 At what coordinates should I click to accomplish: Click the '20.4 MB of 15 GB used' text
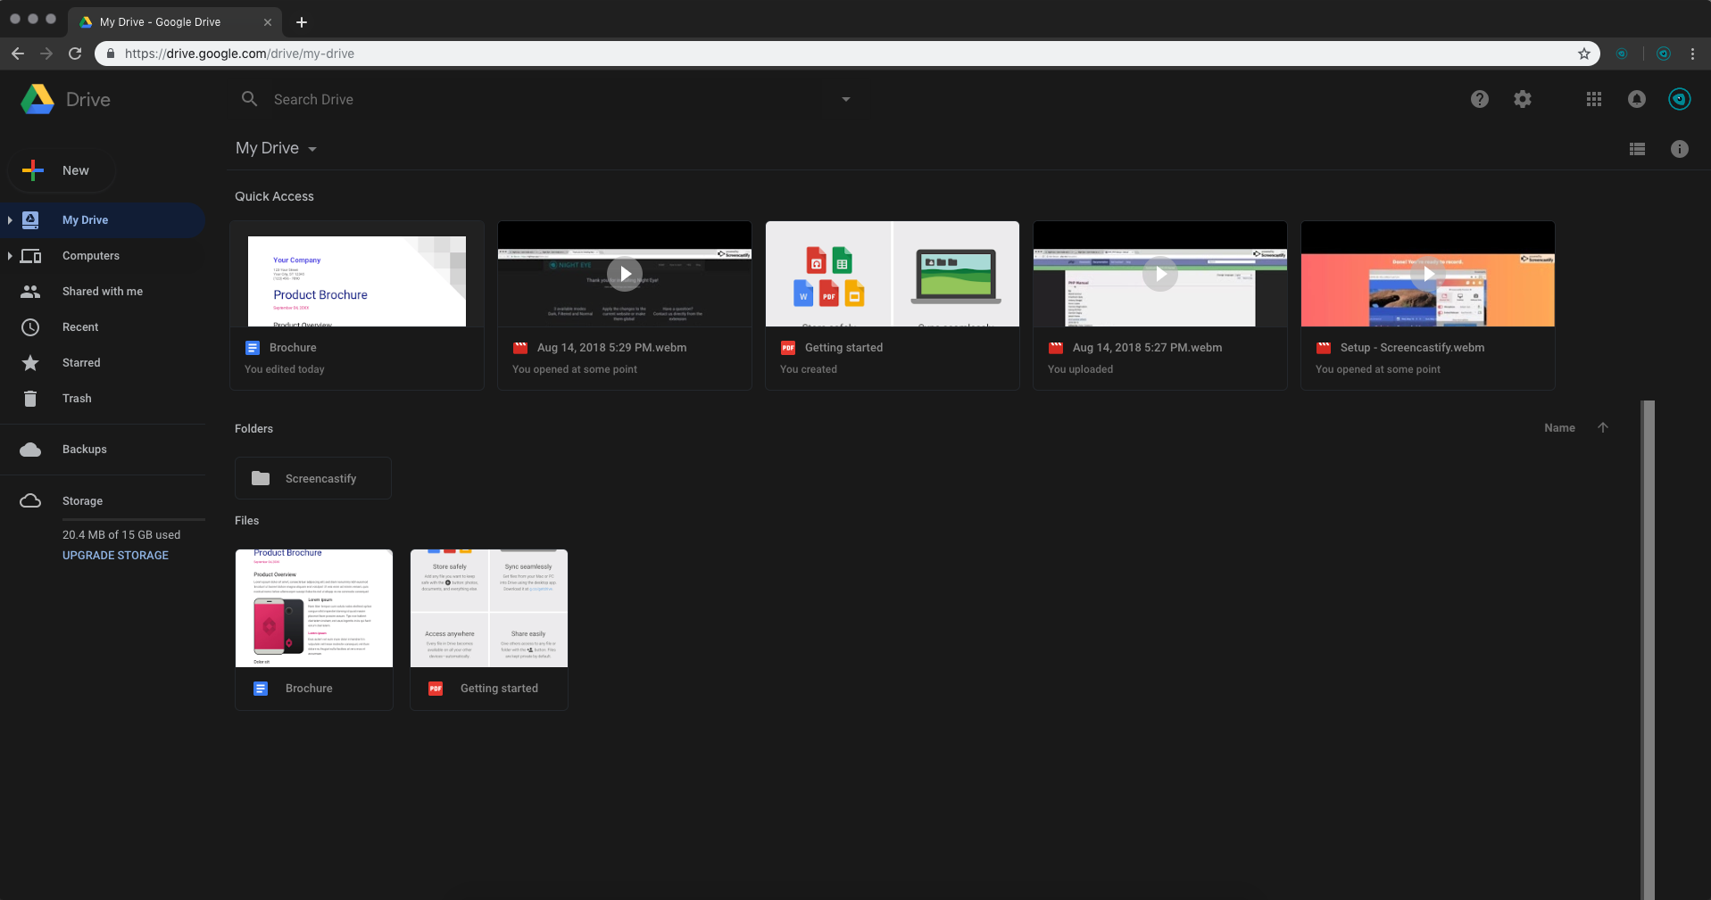pyautogui.click(x=121, y=535)
